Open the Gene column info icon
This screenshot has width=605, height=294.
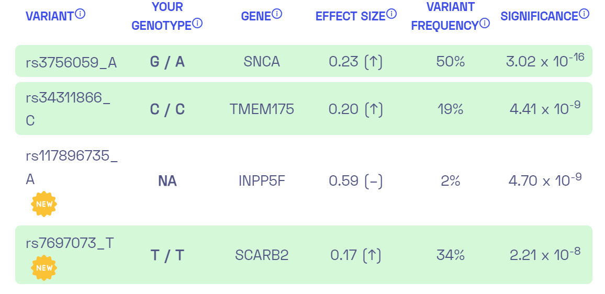pyautogui.click(x=277, y=14)
